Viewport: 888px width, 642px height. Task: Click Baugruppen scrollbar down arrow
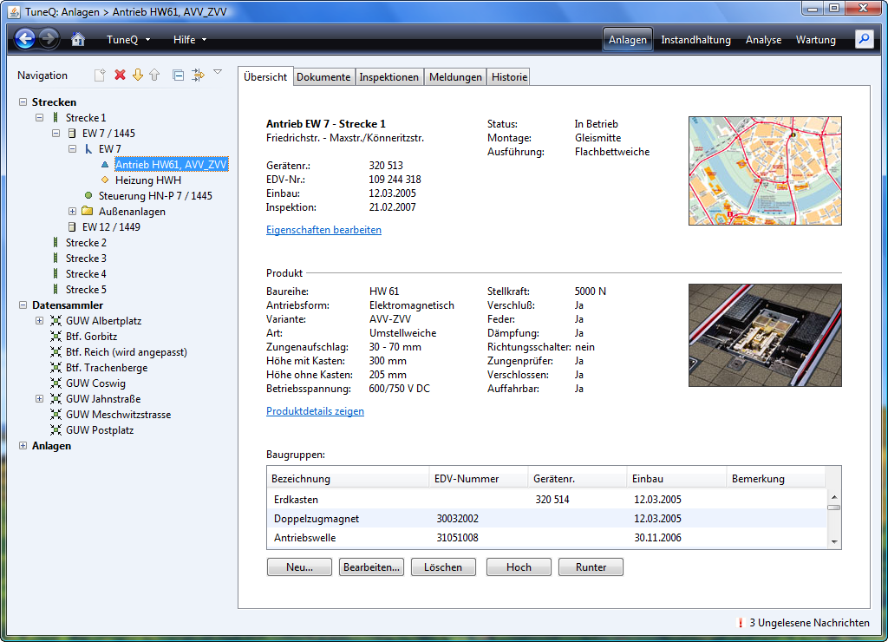click(x=834, y=541)
